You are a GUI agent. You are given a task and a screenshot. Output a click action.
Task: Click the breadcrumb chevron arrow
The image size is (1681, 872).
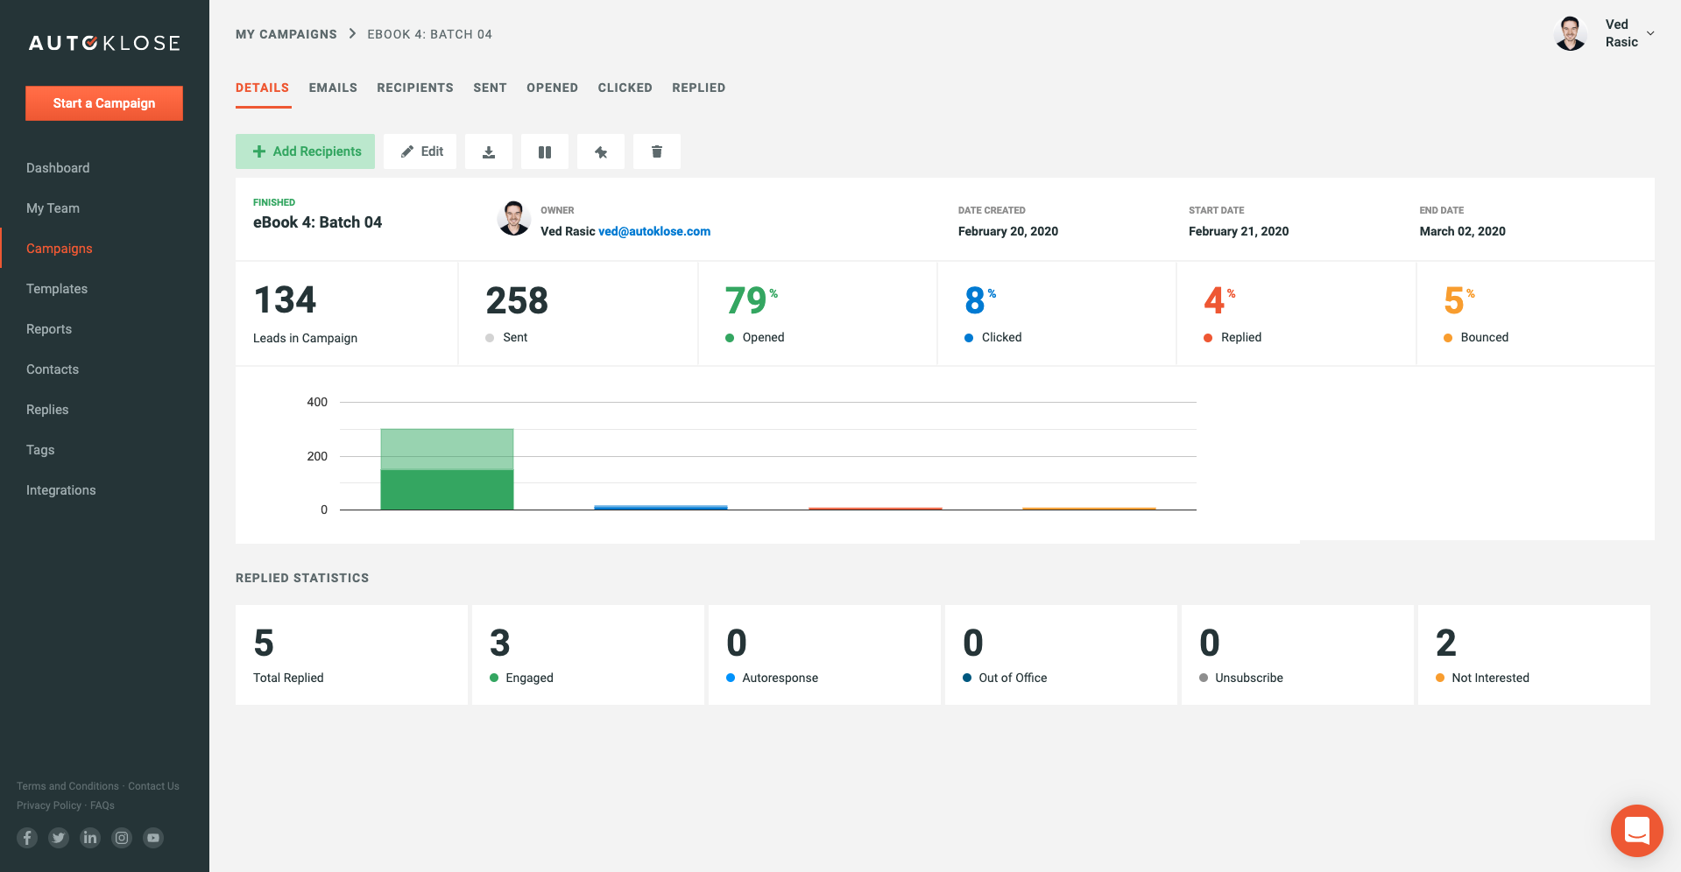click(x=352, y=33)
